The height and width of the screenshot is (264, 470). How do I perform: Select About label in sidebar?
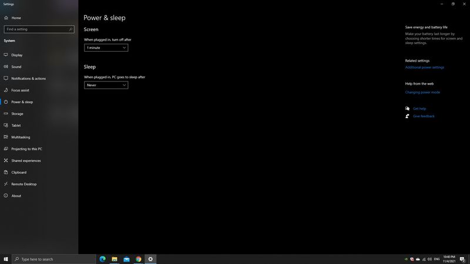pos(16,196)
